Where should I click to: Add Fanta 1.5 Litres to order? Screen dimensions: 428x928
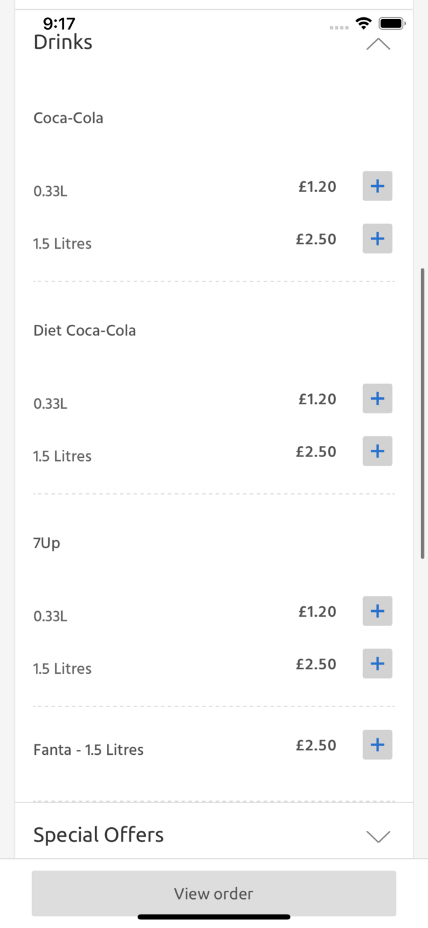click(377, 745)
